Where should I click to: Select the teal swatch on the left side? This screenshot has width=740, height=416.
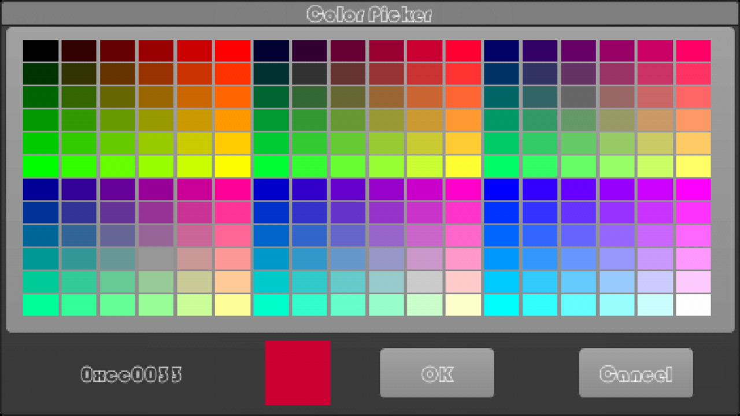[40, 258]
